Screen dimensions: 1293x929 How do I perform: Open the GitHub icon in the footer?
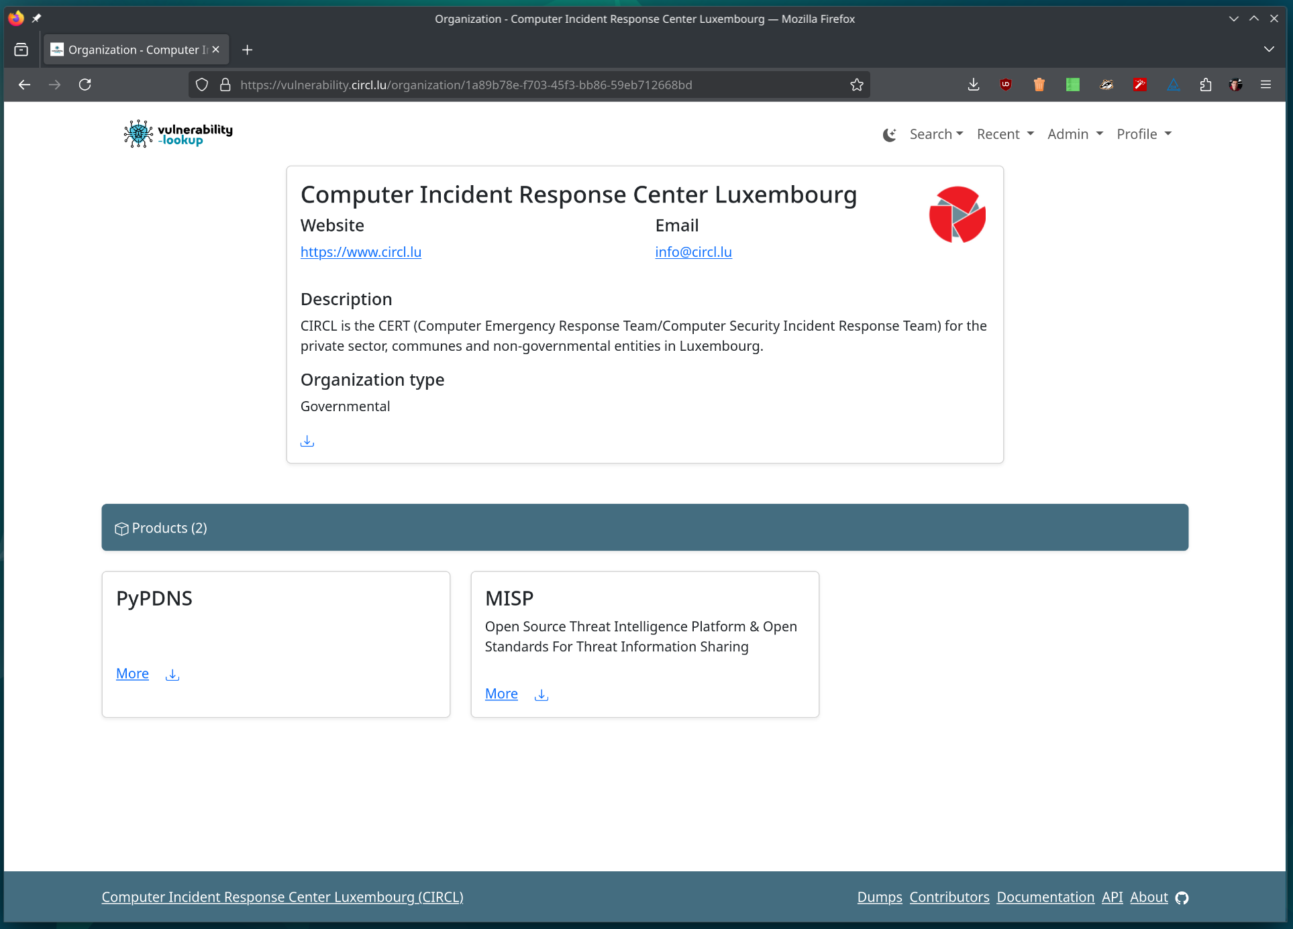pos(1182,897)
